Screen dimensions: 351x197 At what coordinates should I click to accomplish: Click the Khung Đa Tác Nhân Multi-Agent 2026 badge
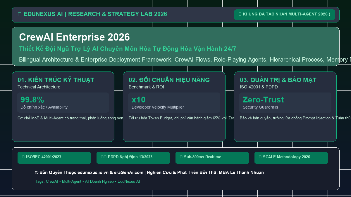pyautogui.click(x=285, y=15)
